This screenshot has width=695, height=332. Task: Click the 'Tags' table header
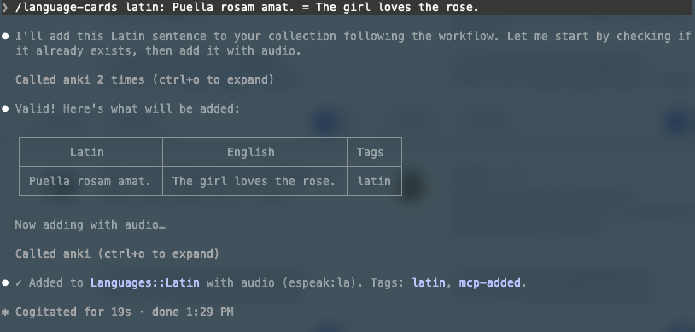(x=370, y=152)
